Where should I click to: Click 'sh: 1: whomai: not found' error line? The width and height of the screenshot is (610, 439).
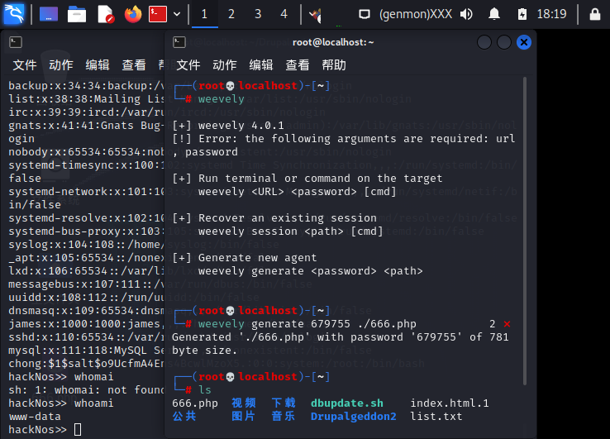[x=86, y=390]
